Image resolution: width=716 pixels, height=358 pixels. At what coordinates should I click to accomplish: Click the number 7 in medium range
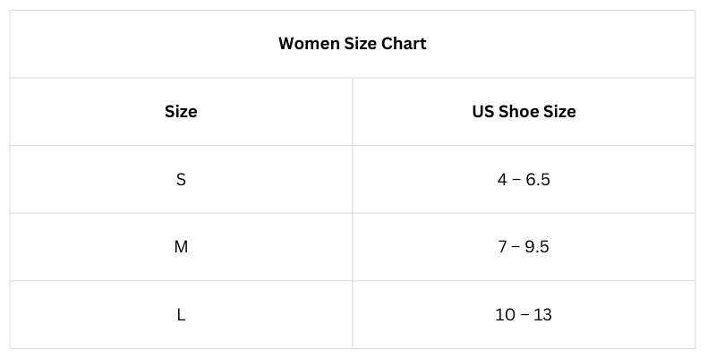(503, 247)
